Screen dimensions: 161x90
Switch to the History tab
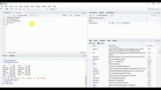click(x=102, y=13)
